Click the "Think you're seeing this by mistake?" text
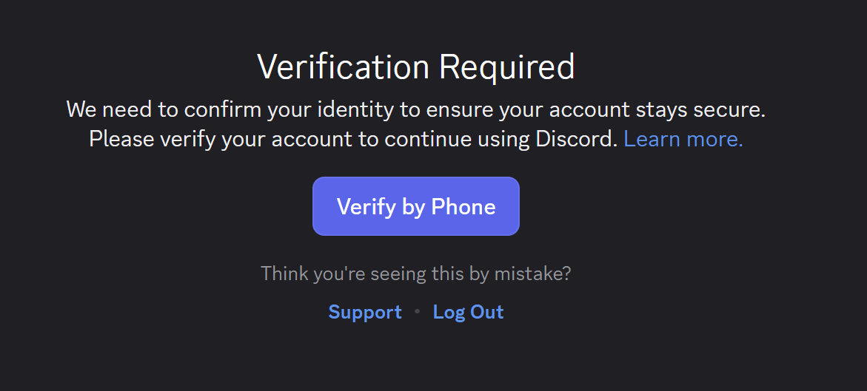The height and width of the screenshot is (391, 867). [x=415, y=274]
